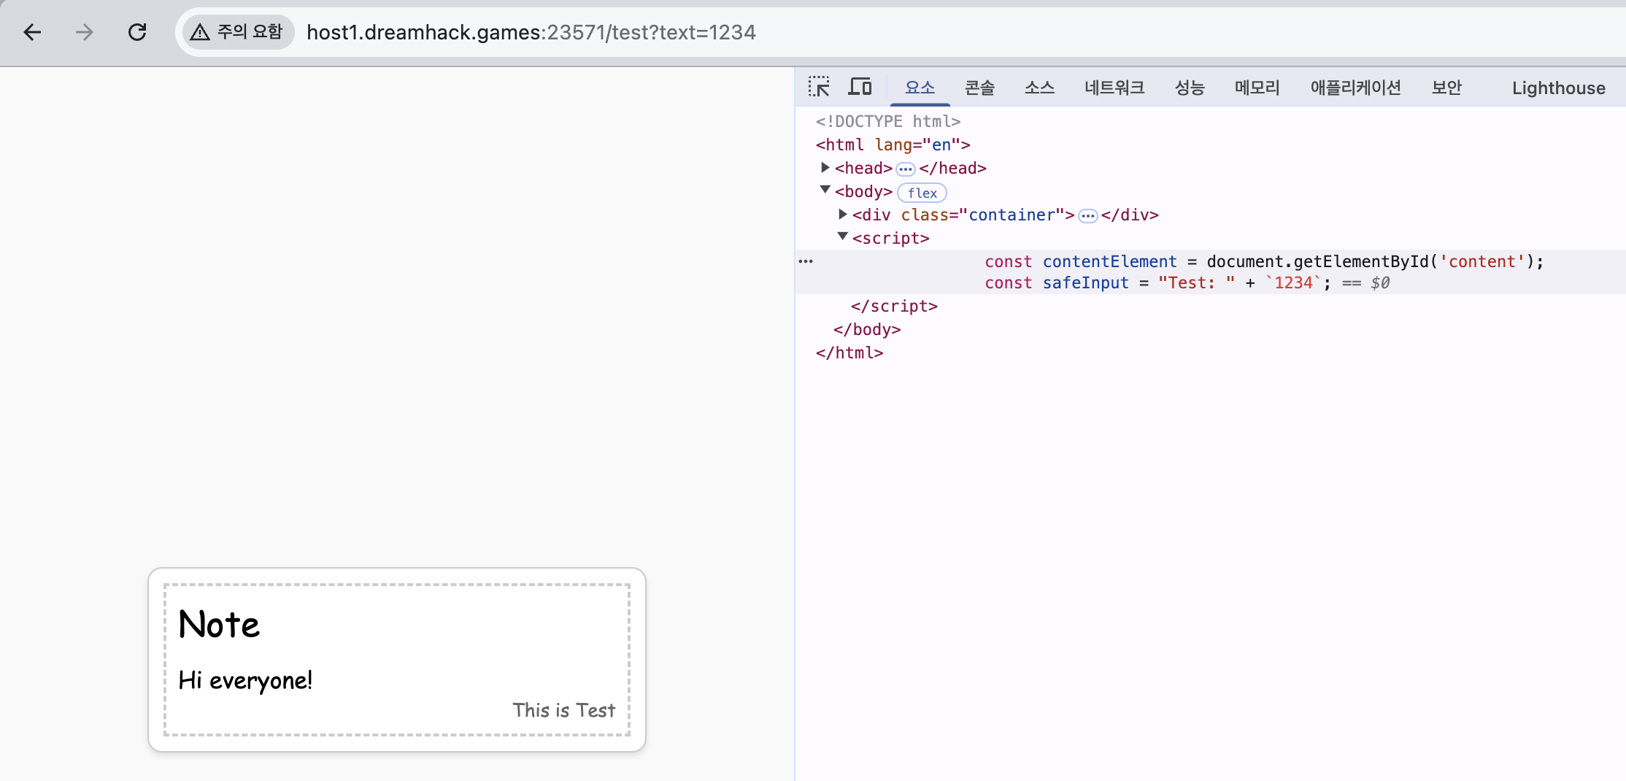Click the safeInput constant code line
1626x781 pixels.
(x=1157, y=283)
